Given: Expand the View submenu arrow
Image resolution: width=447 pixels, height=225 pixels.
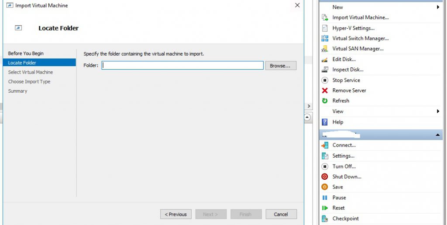Looking at the screenshot, I should pyautogui.click(x=438, y=111).
